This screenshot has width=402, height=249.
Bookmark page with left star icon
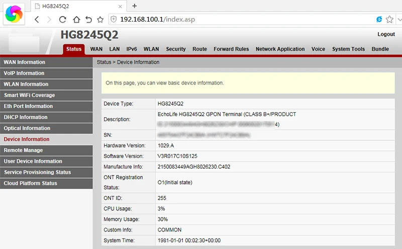(x=100, y=20)
